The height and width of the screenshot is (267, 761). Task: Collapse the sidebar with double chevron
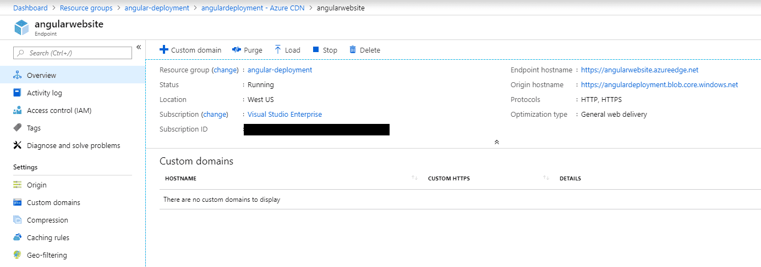tap(139, 47)
